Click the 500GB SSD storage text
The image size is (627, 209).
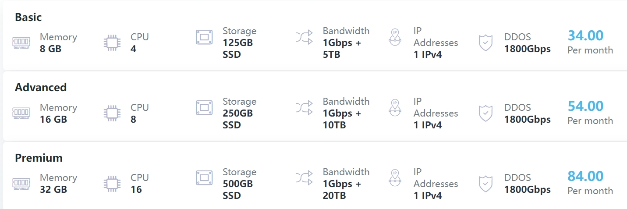[x=238, y=189]
